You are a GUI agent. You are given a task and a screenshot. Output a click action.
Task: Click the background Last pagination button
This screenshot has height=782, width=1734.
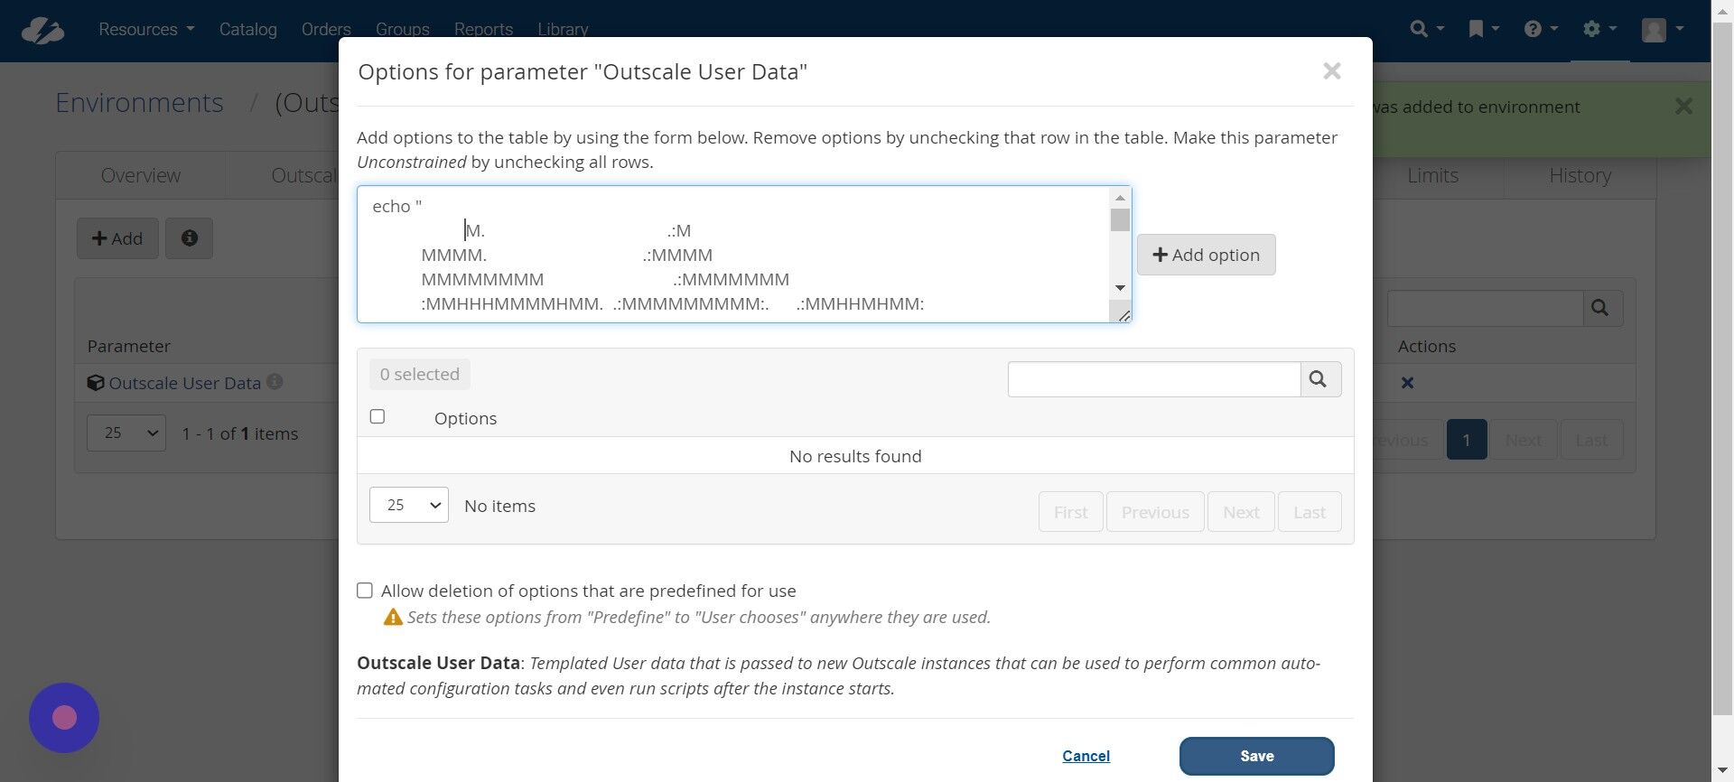(1591, 440)
